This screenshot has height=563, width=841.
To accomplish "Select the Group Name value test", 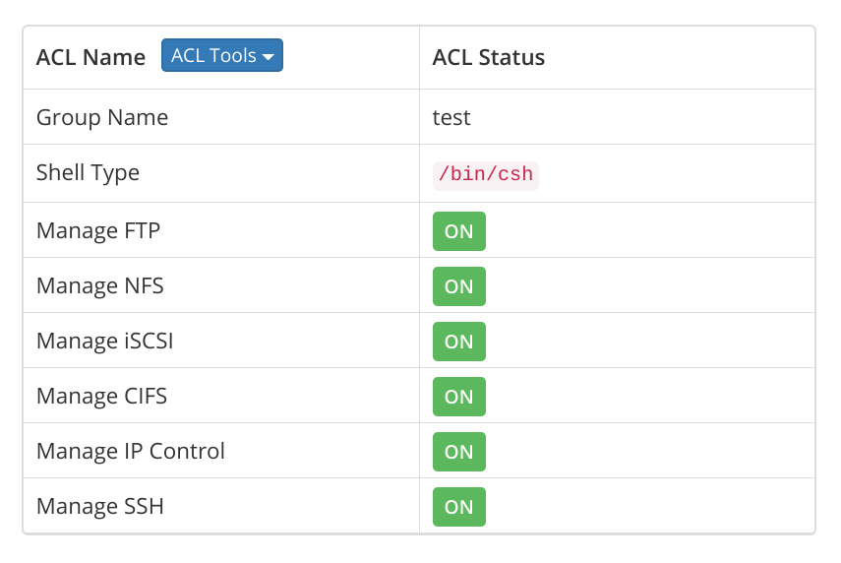I will tap(451, 117).
